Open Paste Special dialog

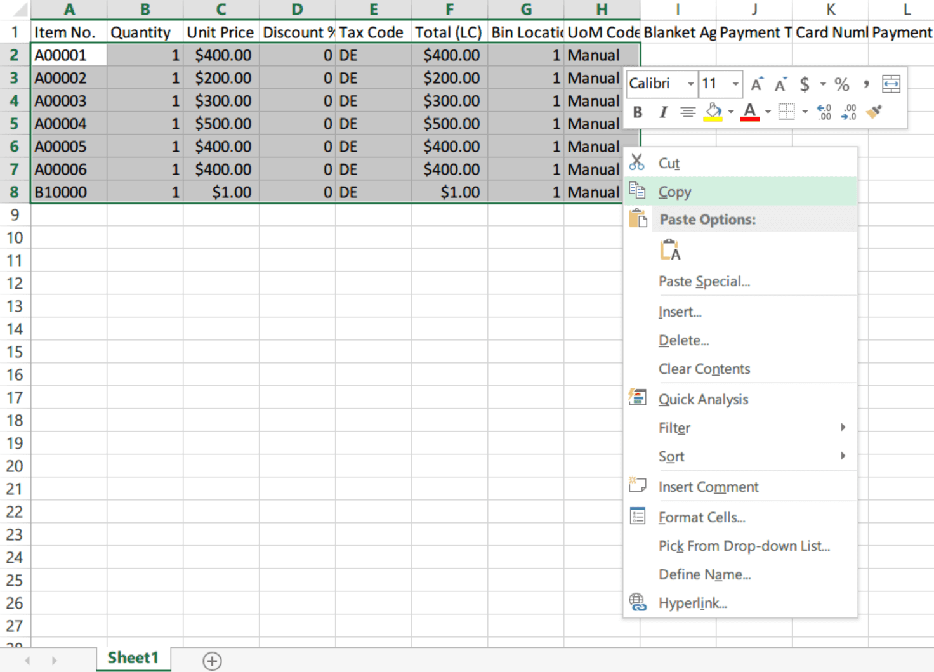click(740, 281)
